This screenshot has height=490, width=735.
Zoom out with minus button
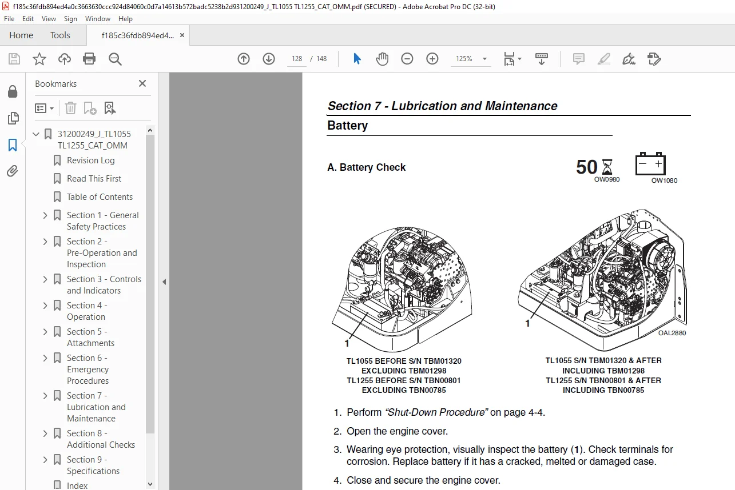point(407,59)
